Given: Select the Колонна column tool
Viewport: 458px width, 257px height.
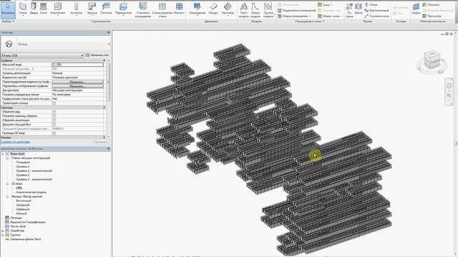Looking at the screenshot, I should point(77,9).
